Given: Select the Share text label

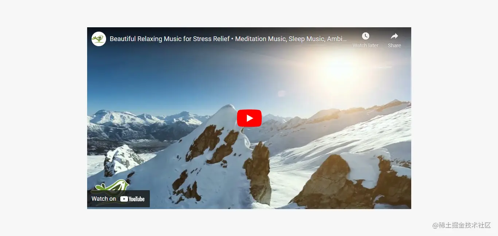Looking at the screenshot, I should click(394, 45).
